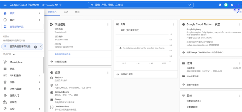The image size is (242, 112).
Task: Expand the API 和服务 submenu chevron
Action: tap(40, 76)
